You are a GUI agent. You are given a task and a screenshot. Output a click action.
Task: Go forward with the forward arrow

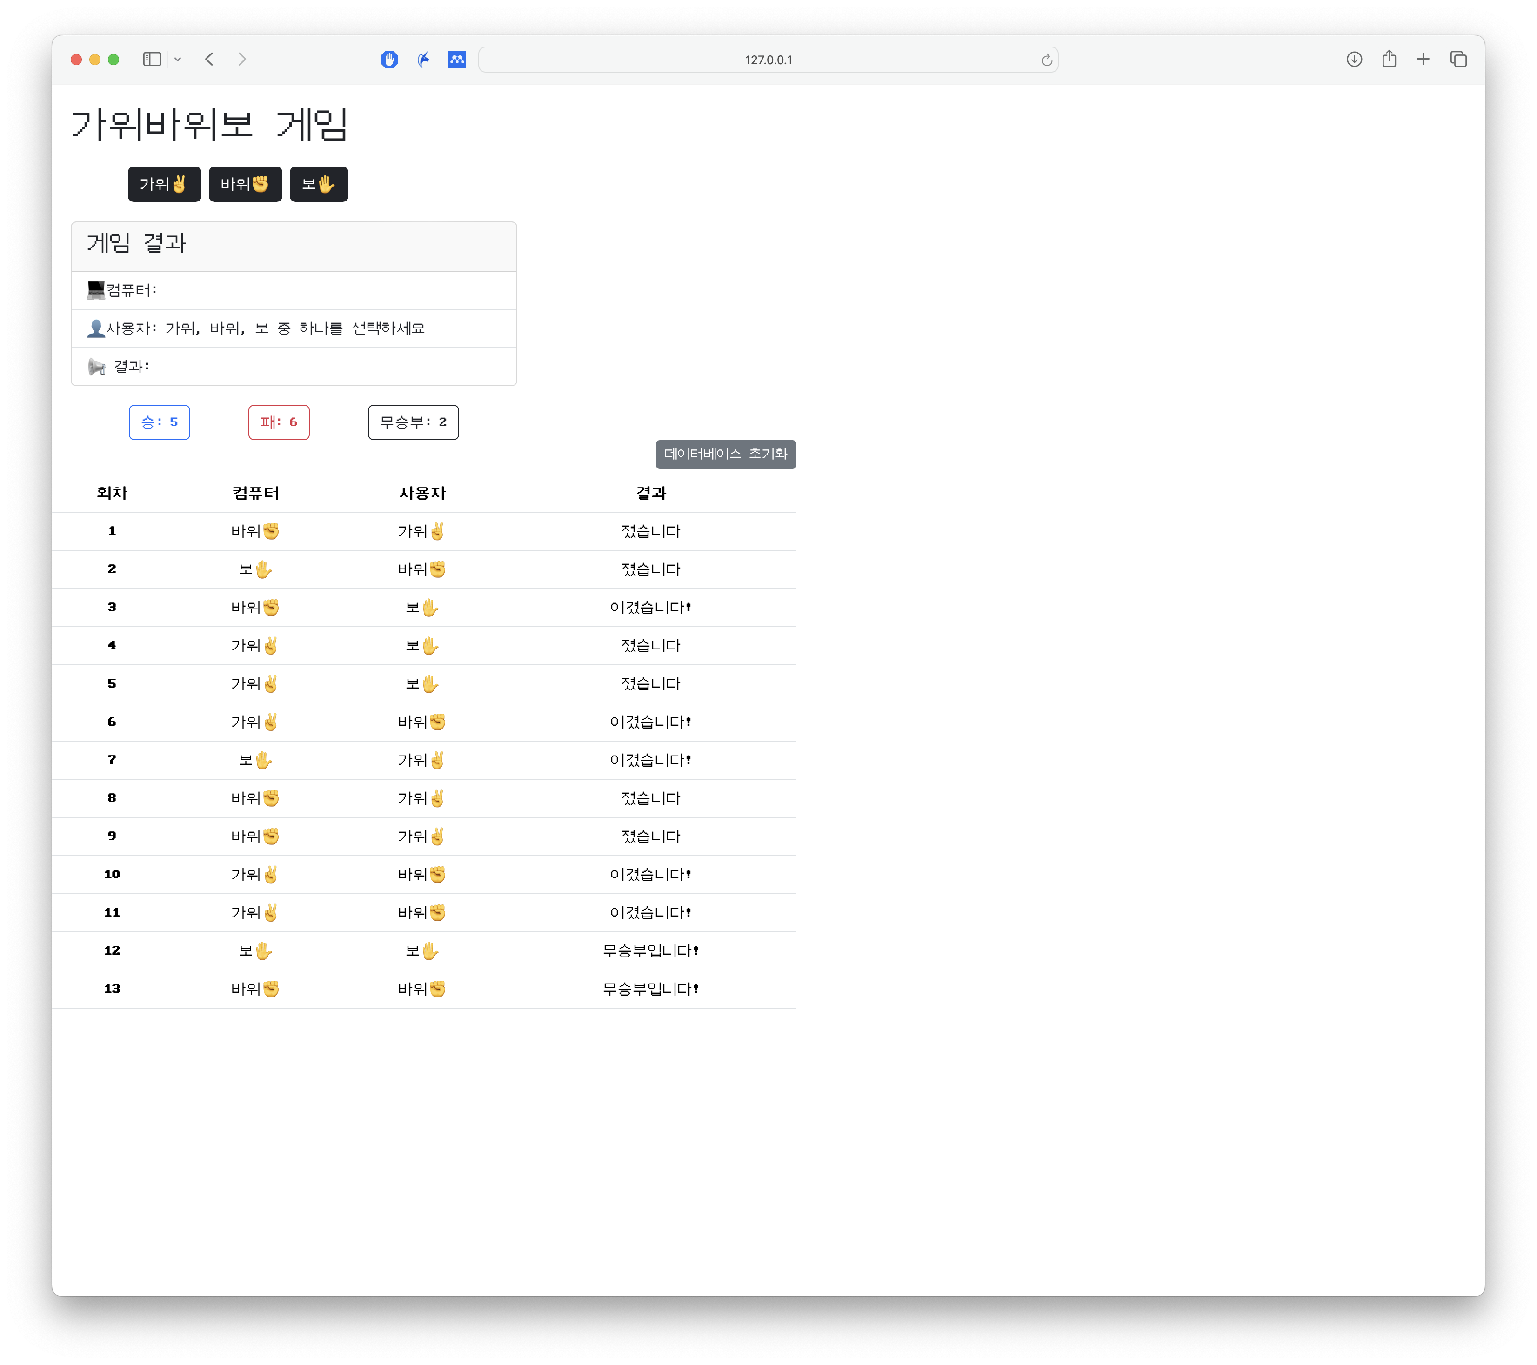click(x=241, y=60)
